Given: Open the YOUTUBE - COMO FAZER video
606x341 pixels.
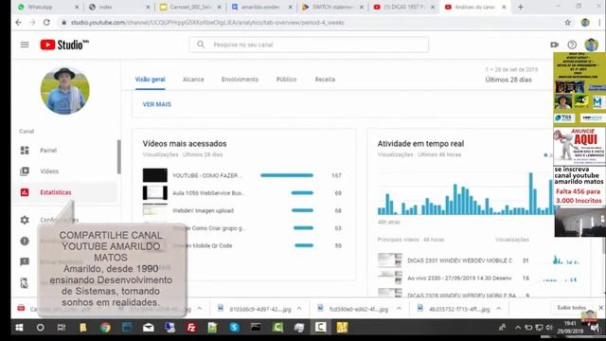Looking at the screenshot, I should point(207,175).
